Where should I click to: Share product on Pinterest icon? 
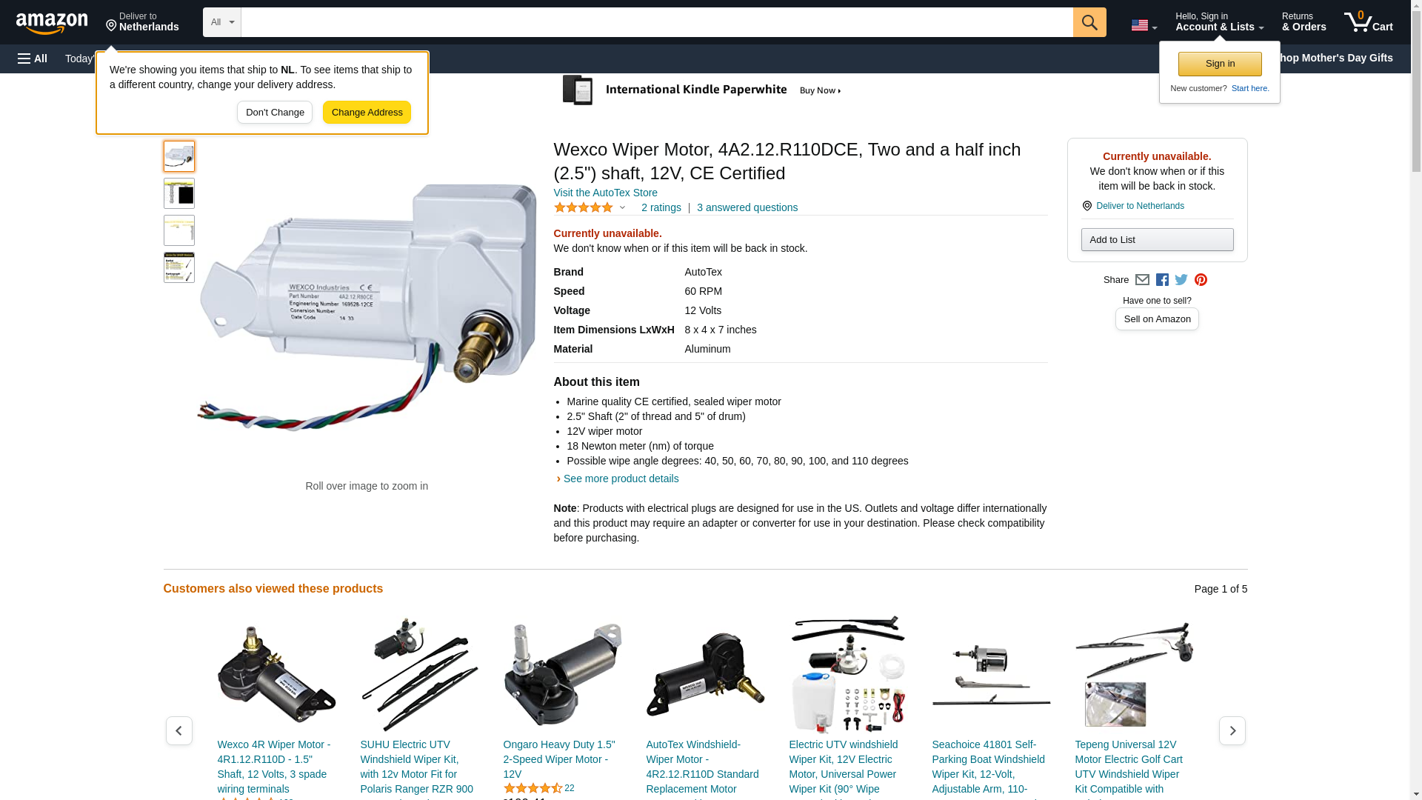[1201, 280]
